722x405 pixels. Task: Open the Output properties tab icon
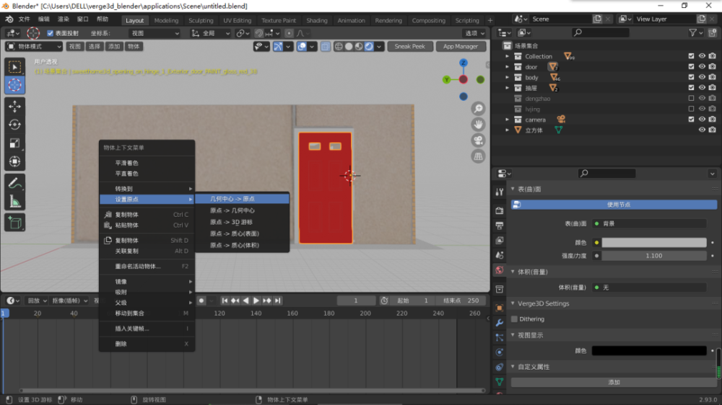pos(500,226)
